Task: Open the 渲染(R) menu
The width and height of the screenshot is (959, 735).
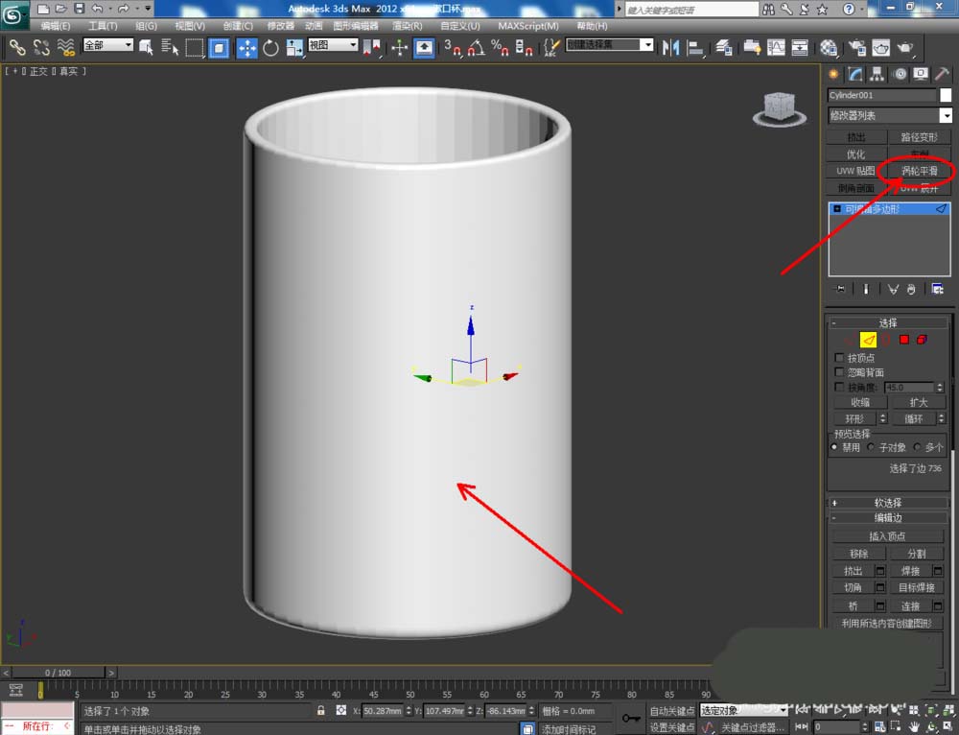Action: click(x=407, y=26)
